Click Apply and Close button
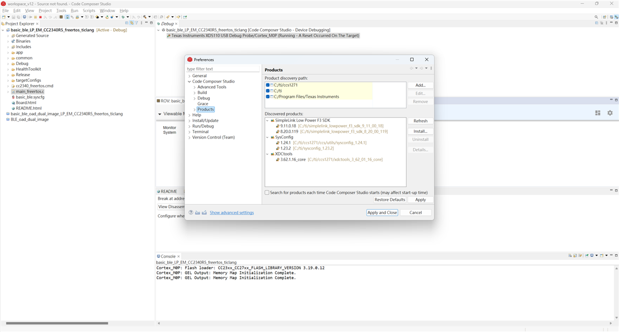 pyautogui.click(x=382, y=213)
